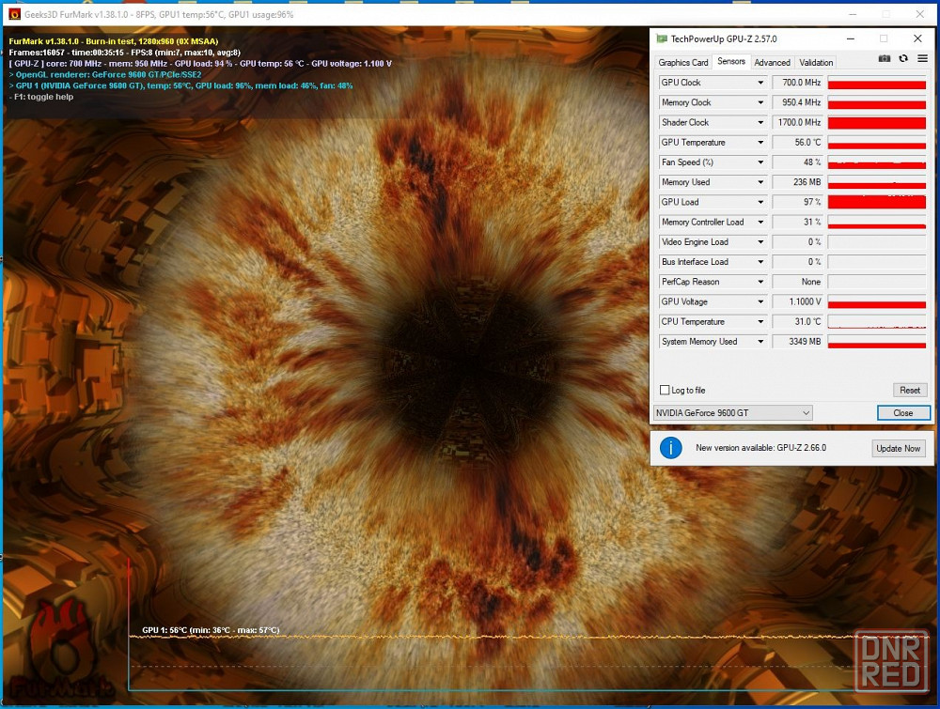This screenshot has width=940, height=709.
Task: Click the GPU-Z refresh icon
Action: point(903,58)
